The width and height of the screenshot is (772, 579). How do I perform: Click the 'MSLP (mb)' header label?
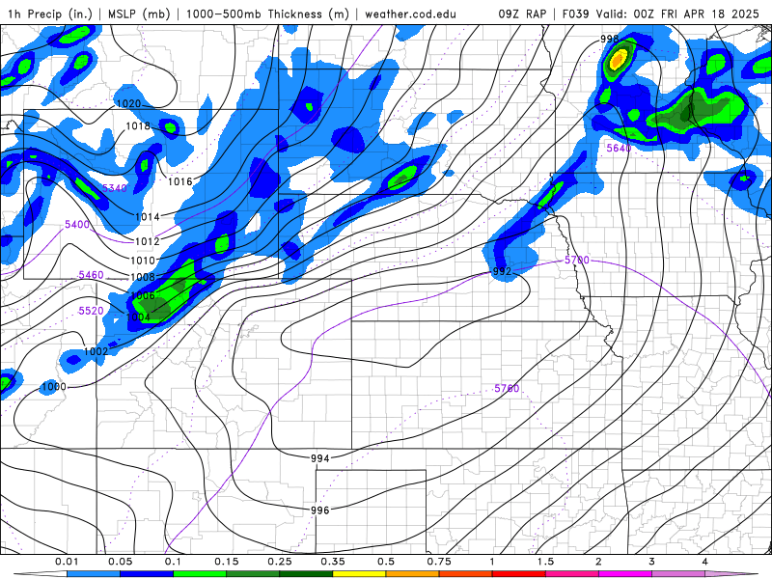pos(139,14)
